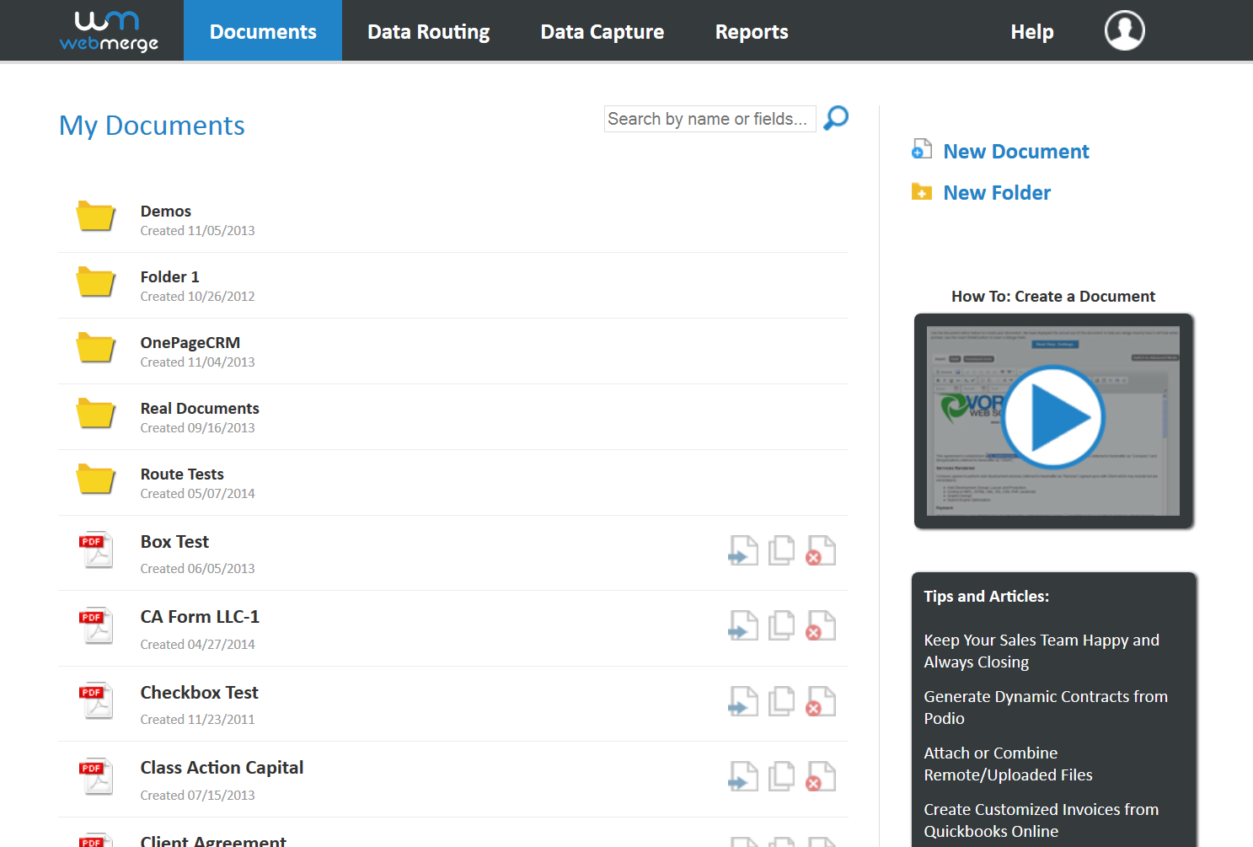Image resolution: width=1253 pixels, height=847 pixels.
Task: Click the Real Documents folder icon
Action: click(x=96, y=414)
